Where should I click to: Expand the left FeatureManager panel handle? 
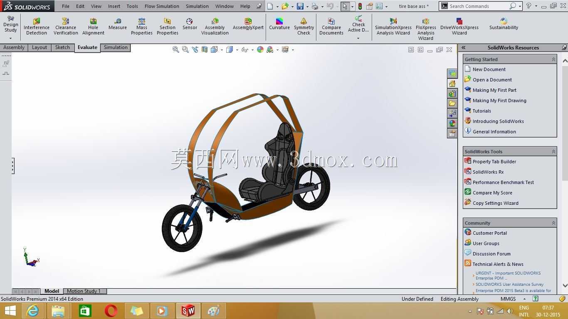pyautogui.click(x=13, y=166)
